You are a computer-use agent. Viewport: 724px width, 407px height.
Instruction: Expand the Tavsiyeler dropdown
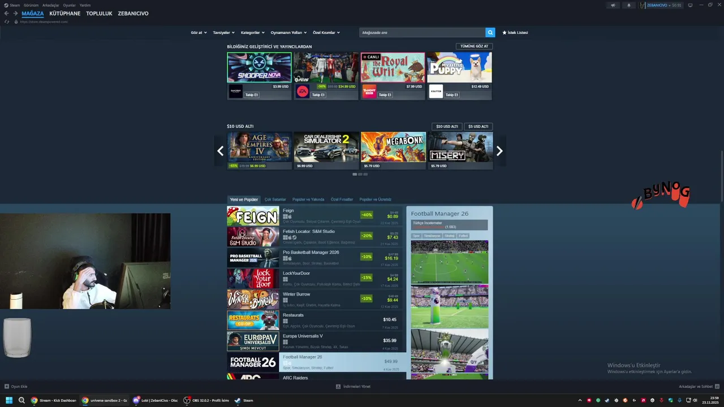pos(223,33)
